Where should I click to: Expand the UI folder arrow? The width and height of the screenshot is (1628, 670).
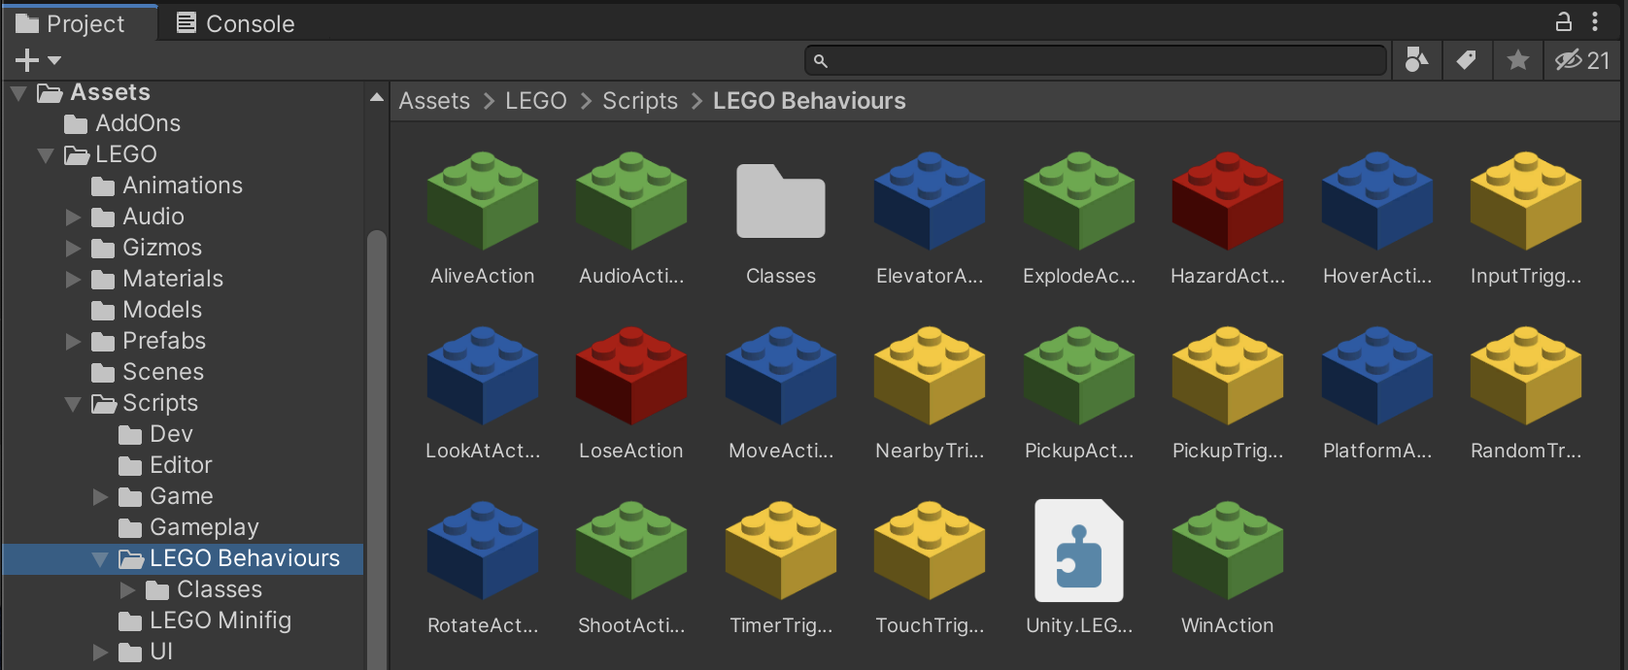point(100,652)
